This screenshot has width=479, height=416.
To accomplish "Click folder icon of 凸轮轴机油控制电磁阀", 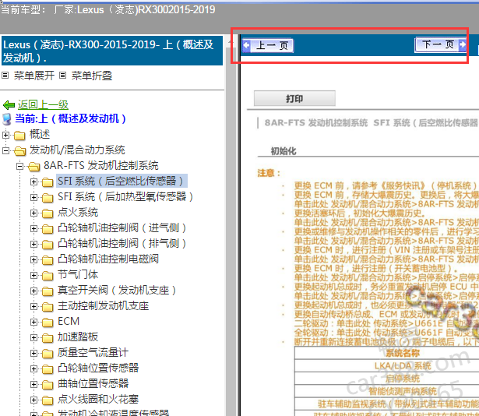I will pos(48,260).
